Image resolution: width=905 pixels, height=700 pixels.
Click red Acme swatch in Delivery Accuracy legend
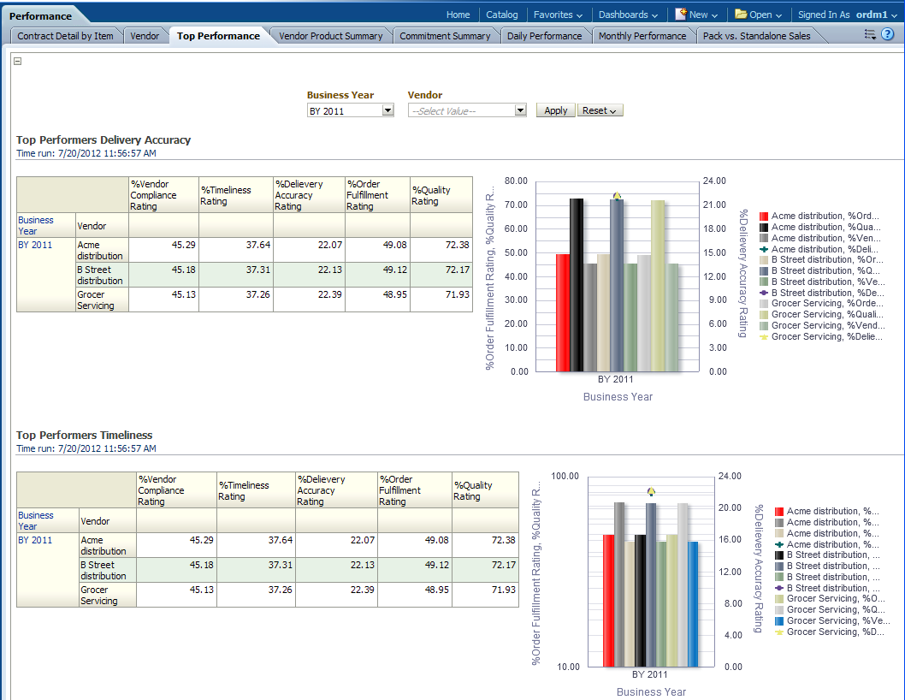click(764, 217)
